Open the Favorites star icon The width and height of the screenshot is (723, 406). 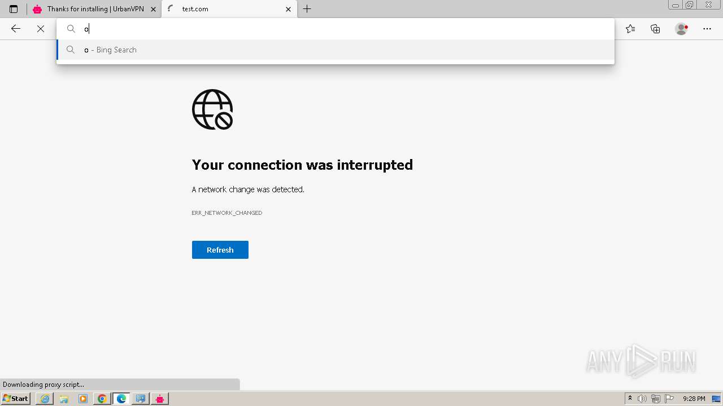pyautogui.click(x=630, y=29)
